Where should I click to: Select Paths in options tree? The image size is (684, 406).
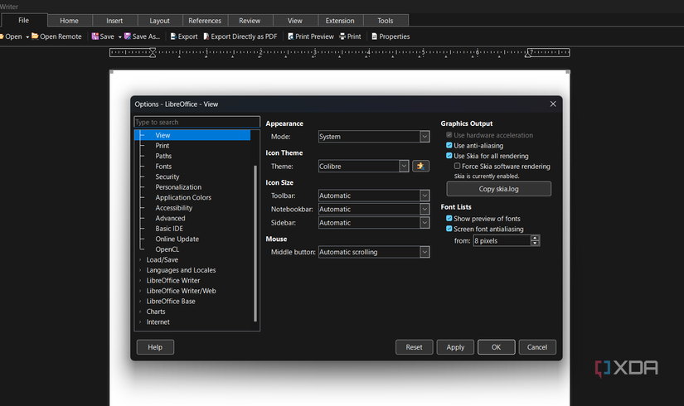163,156
